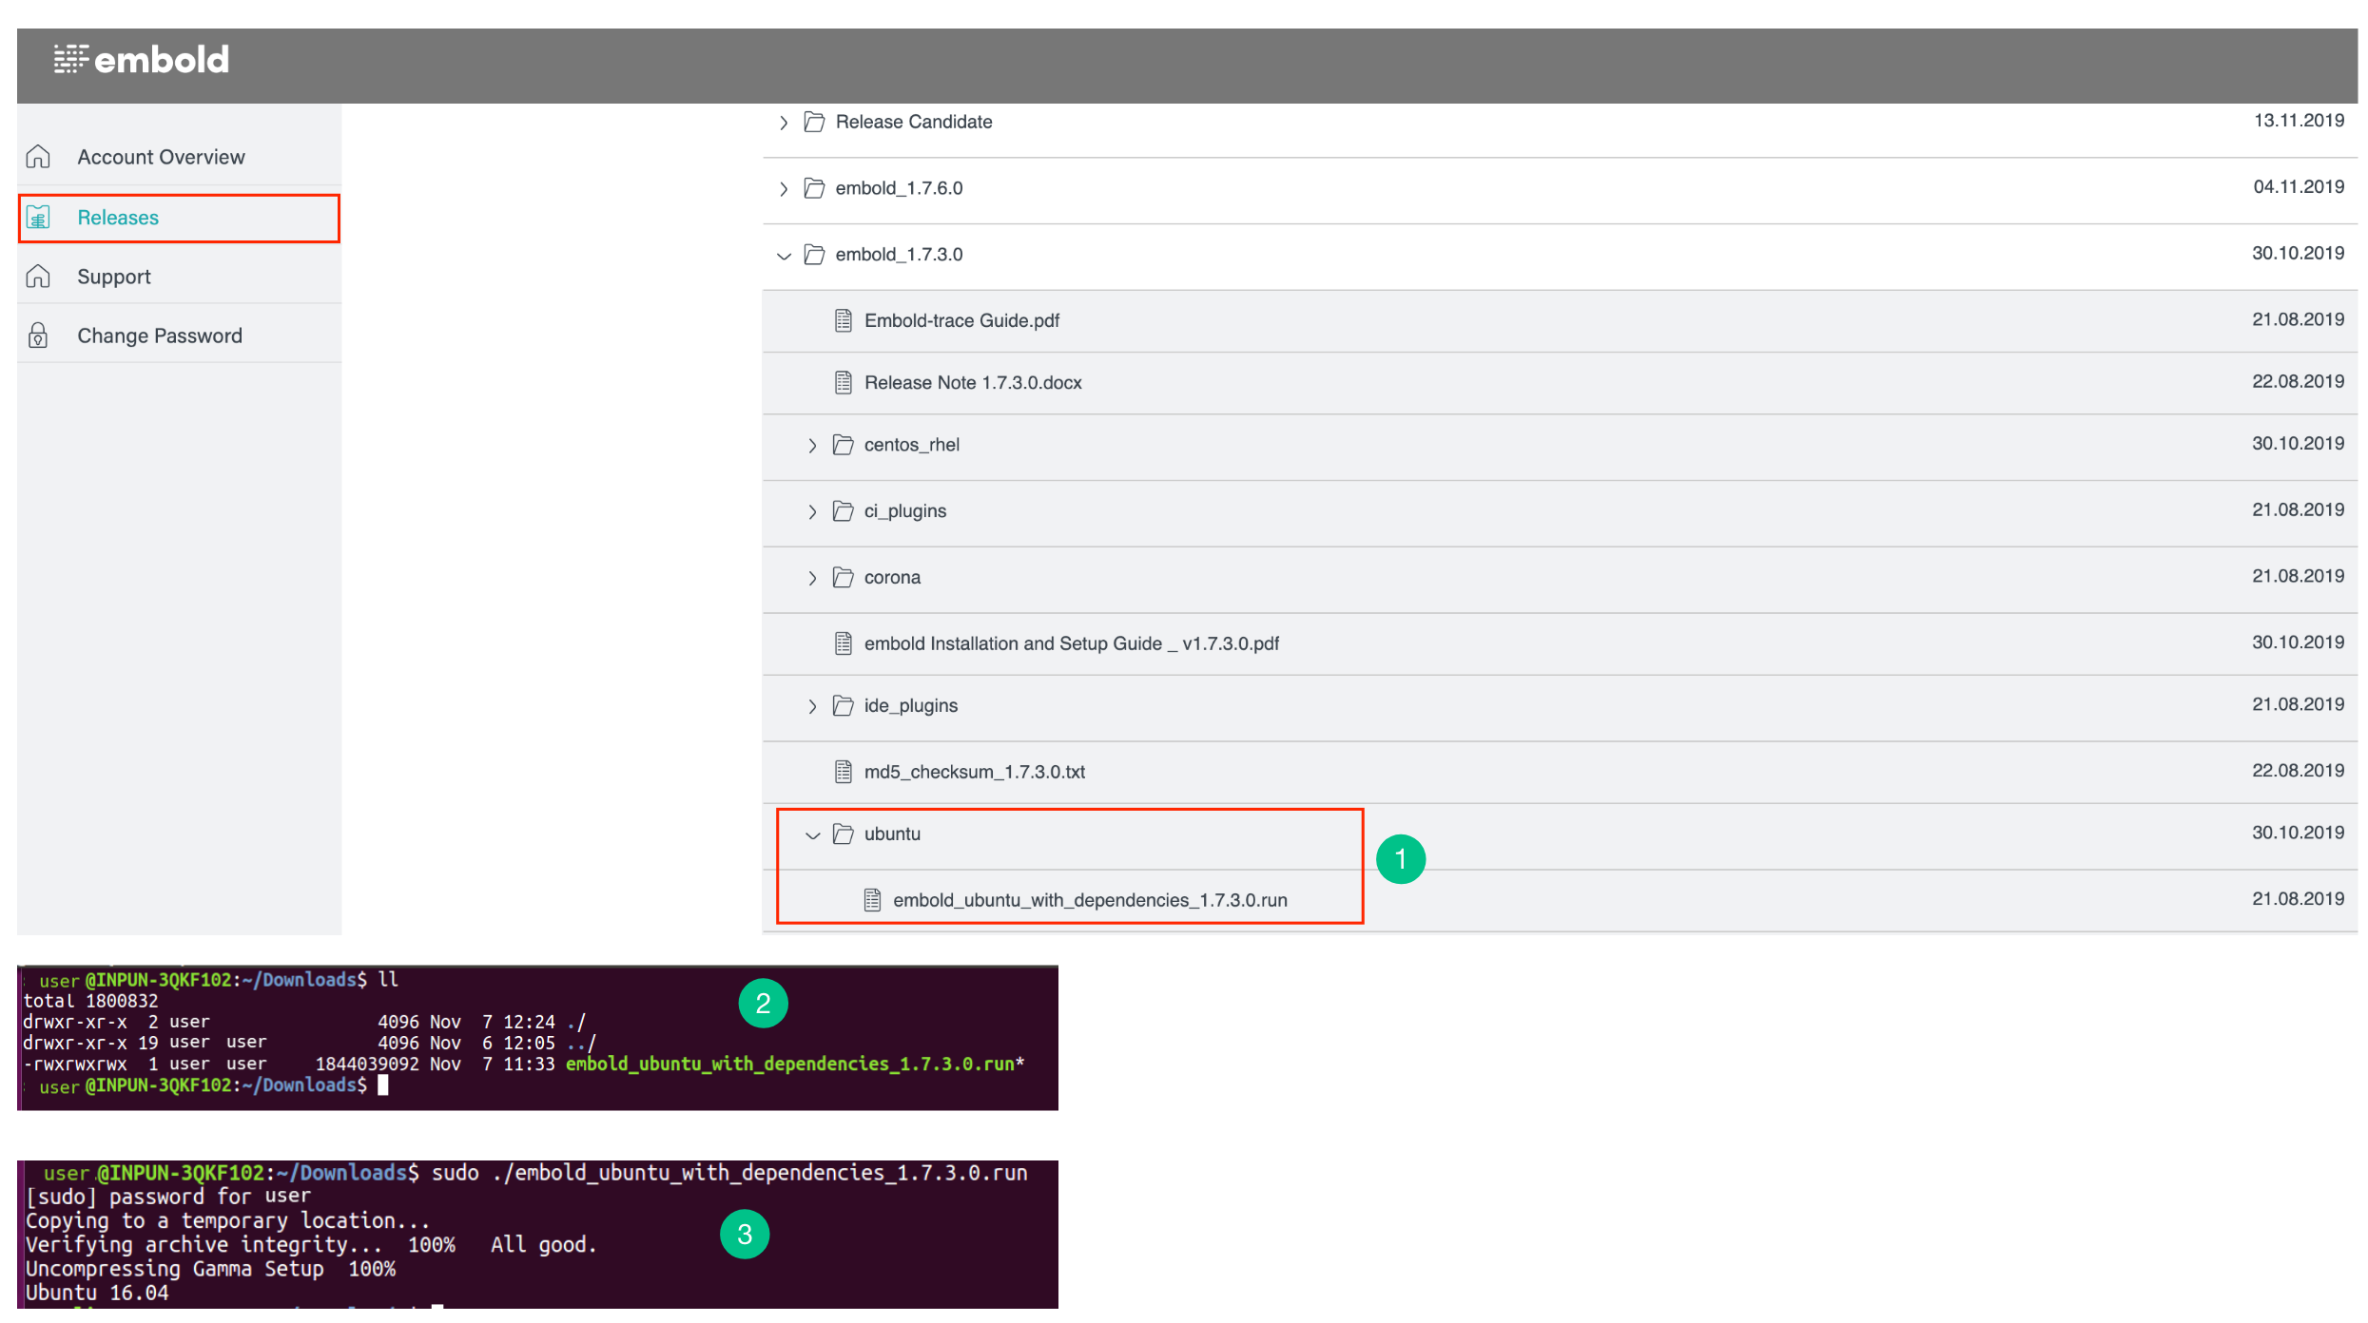The image size is (2368, 1323).
Task: Click the embold_1.7.3.0 folder icon
Action: click(814, 255)
